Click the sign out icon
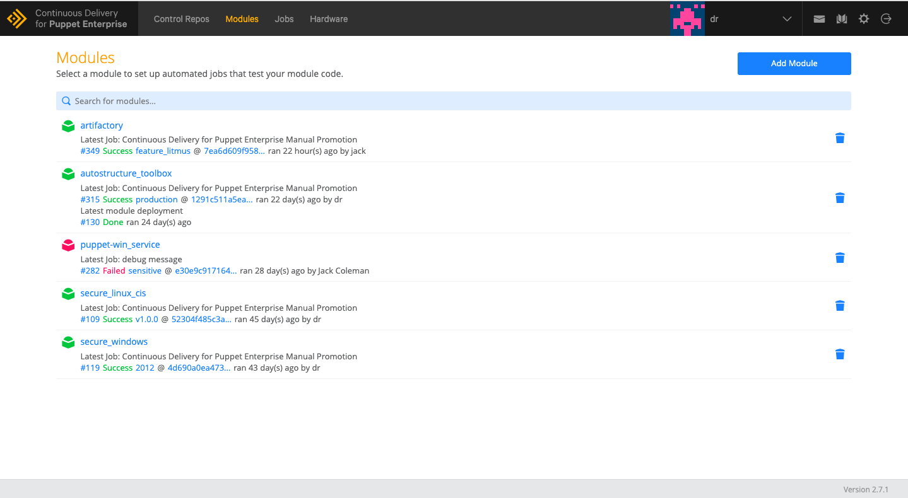This screenshot has width=908, height=498. 886,19
